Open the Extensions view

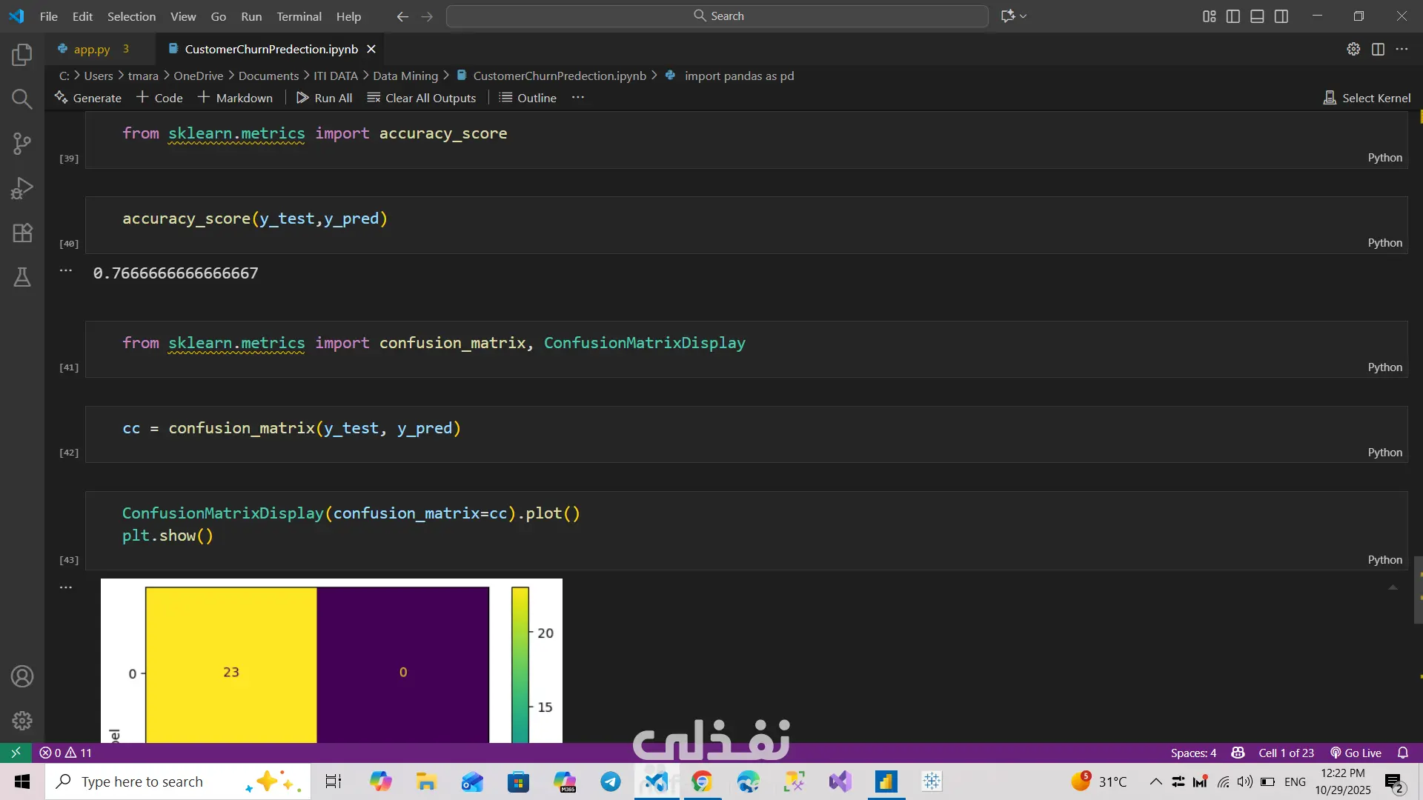[x=22, y=233]
